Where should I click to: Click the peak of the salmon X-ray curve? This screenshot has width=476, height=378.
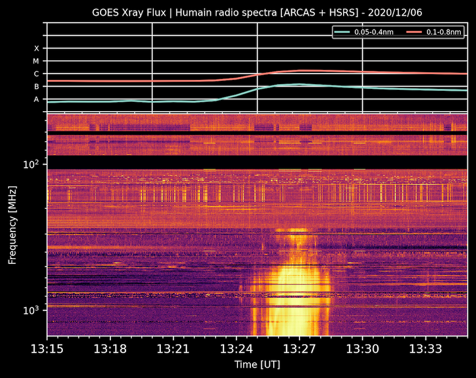(x=300, y=71)
